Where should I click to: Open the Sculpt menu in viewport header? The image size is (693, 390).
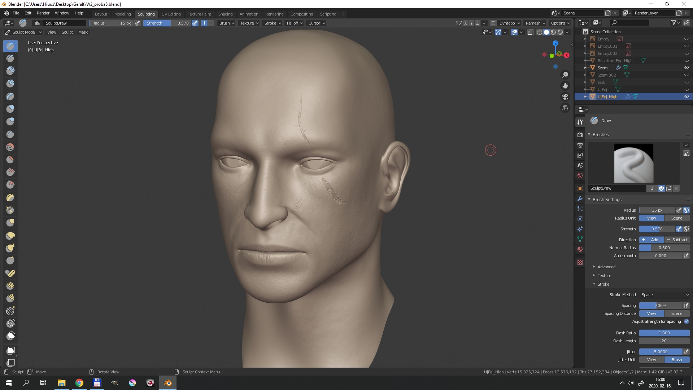[67, 32]
